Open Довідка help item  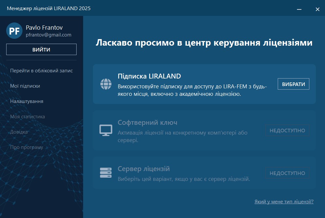[x=19, y=132]
